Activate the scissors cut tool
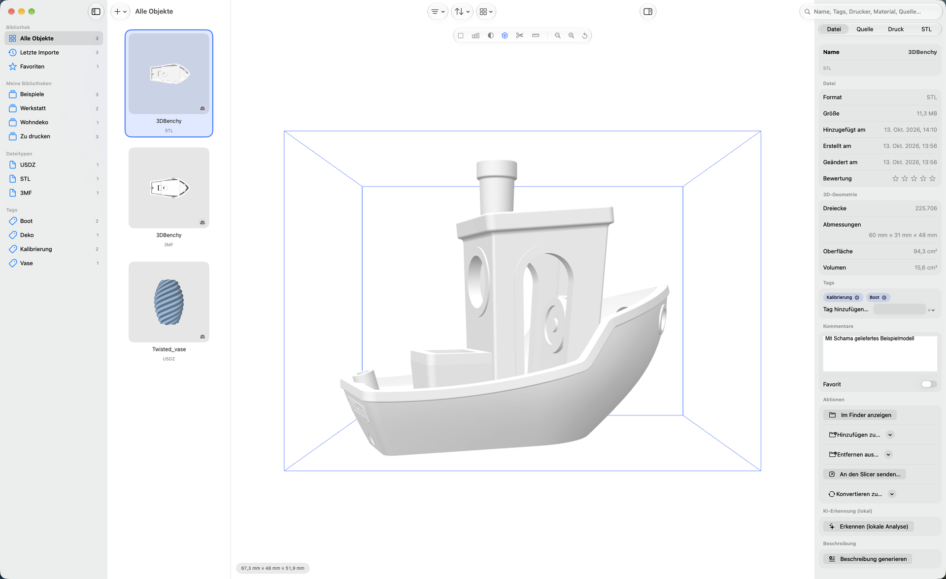Screen dimensions: 946x579 (519, 35)
